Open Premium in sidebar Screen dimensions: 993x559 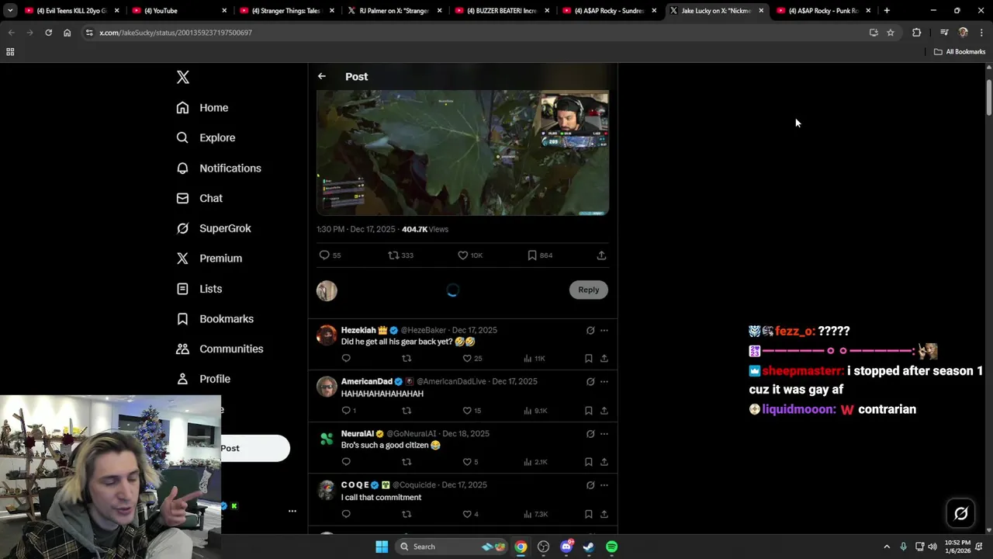209,259
